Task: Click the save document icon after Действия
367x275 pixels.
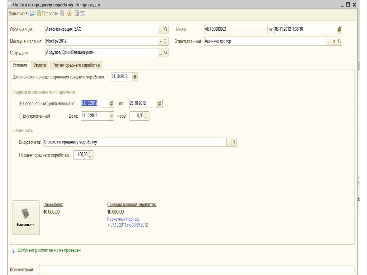Action: click(32, 14)
